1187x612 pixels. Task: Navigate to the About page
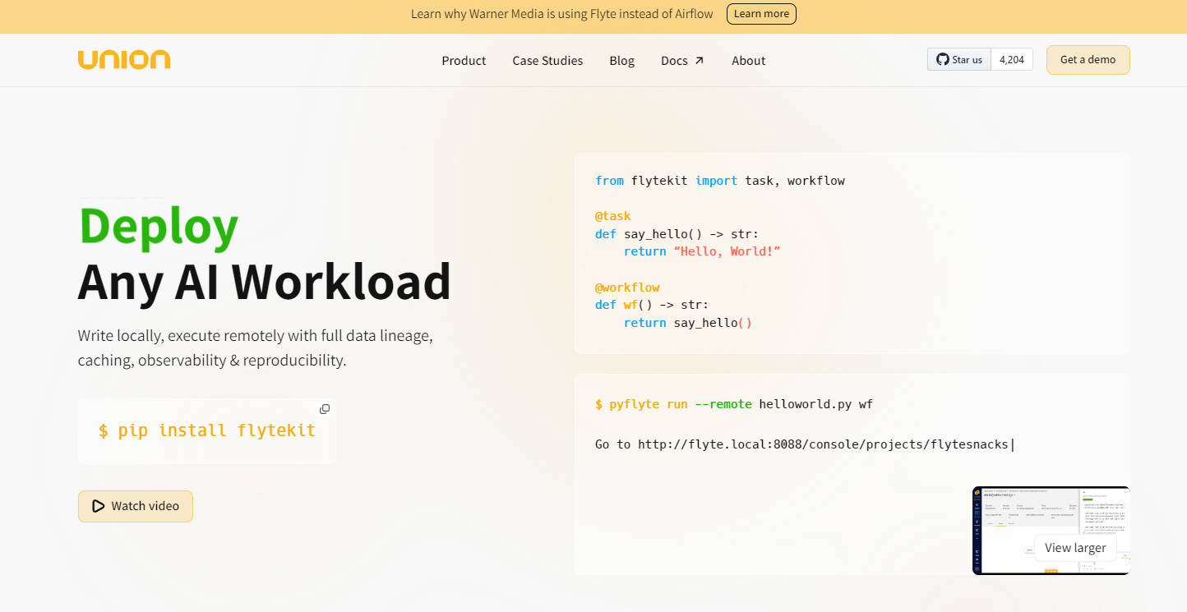748,61
